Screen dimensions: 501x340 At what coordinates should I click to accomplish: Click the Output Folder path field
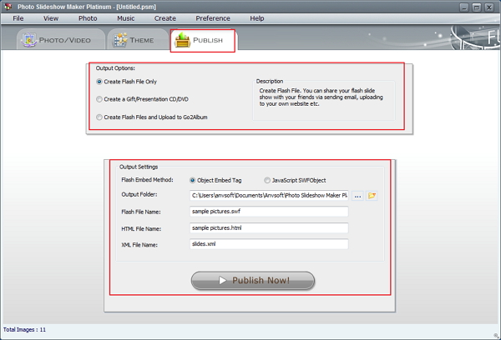(x=269, y=196)
